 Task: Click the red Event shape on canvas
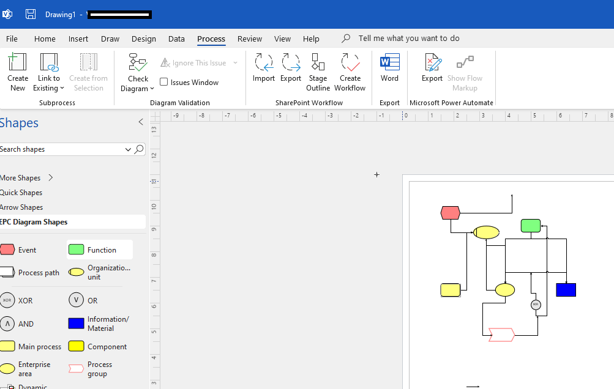click(451, 213)
